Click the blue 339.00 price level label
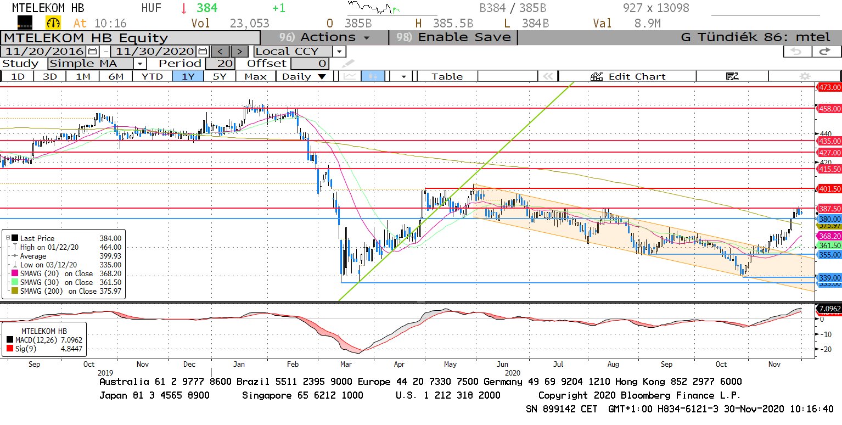842x425 pixels. [829, 277]
